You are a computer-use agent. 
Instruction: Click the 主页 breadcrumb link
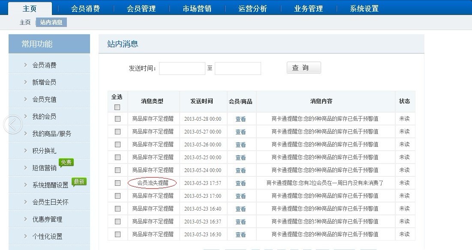(x=25, y=22)
